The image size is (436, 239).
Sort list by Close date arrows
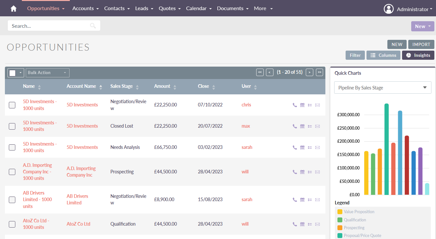(213, 87)
